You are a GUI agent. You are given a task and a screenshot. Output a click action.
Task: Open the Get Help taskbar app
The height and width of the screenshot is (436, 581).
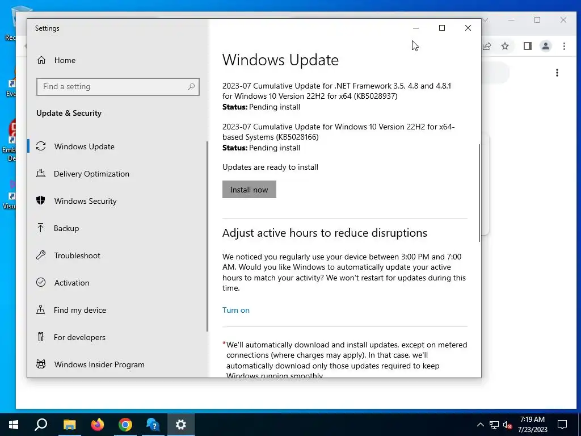[x=153, y=425]
